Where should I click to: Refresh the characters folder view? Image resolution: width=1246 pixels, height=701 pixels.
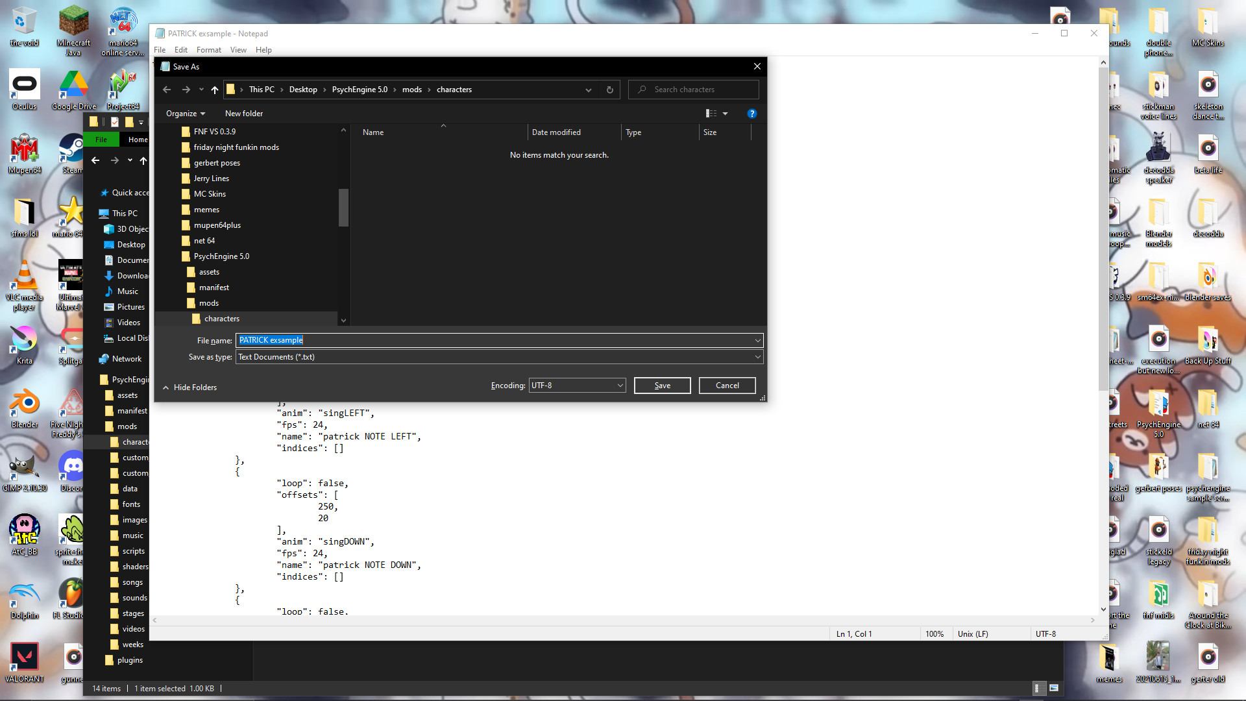click(x=609, y=90)
